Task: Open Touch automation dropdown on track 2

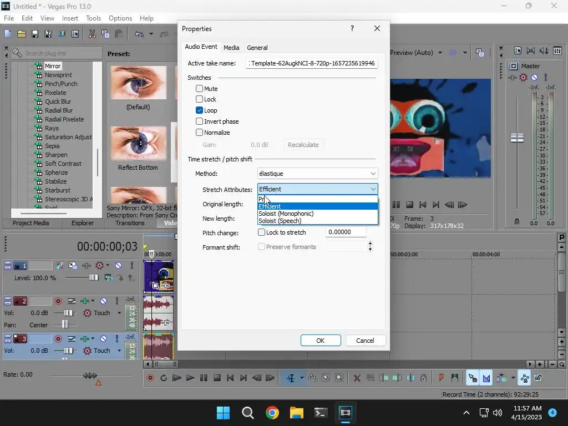Action: pos(119,313)
